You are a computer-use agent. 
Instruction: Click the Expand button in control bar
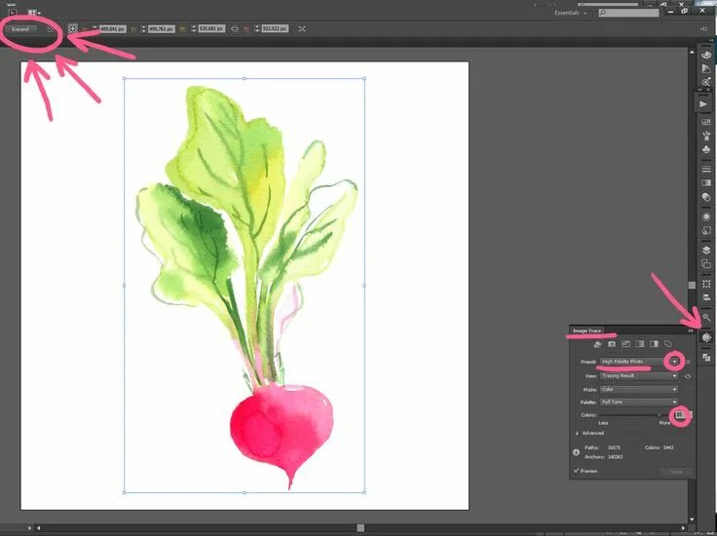pos(20,29)
